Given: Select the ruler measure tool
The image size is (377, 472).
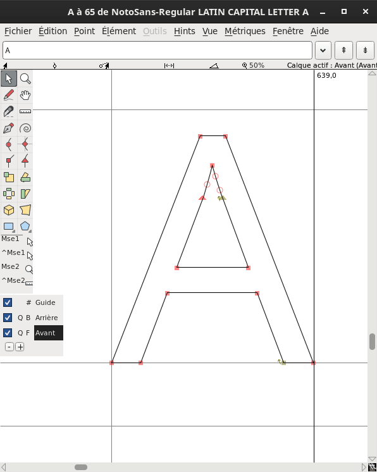Looking at the screenshot, I should pyautogui.click(x=25, y=111).
